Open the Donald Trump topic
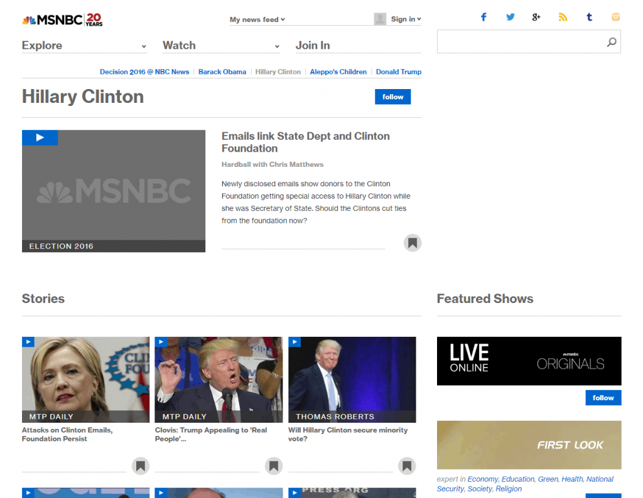This screenshot has width=643, height=498. 399,72
